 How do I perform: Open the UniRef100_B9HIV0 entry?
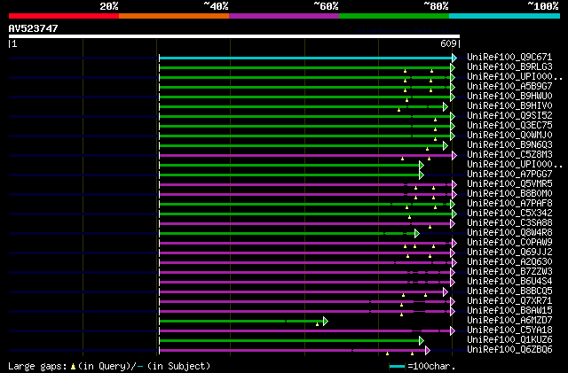pyautogui.click(x=509, y=106)
